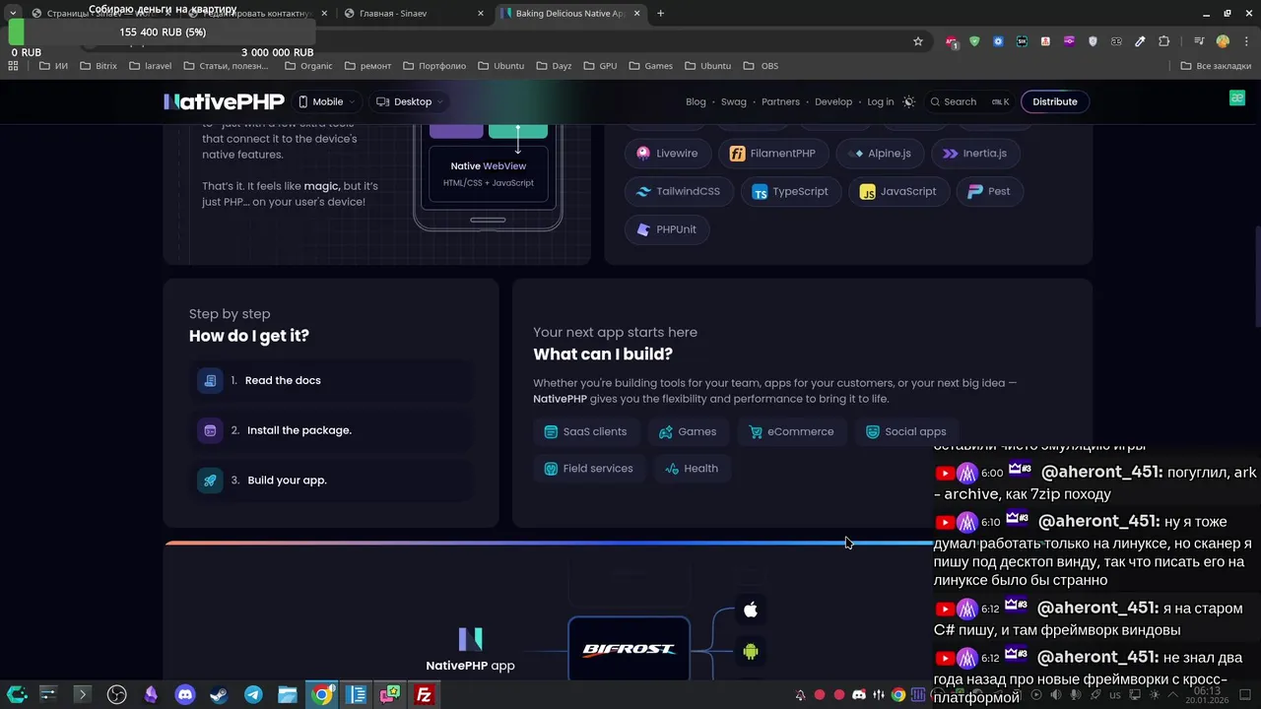
Task: Open OBS Studio from the taskbar
Action: [116, 695]
